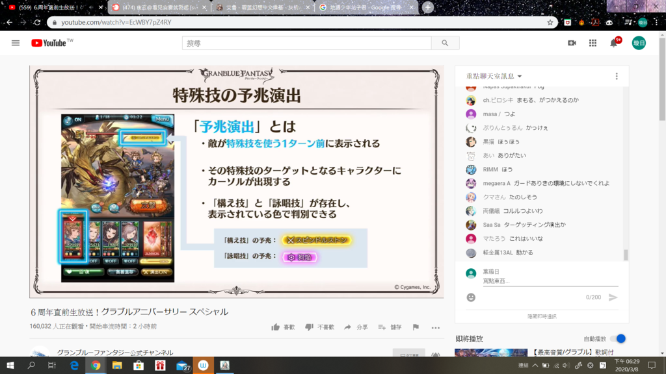This screenshot has height=374, width=666.
Task: Open Chrome's three-dot menu
Action: (x=657, y=23)
